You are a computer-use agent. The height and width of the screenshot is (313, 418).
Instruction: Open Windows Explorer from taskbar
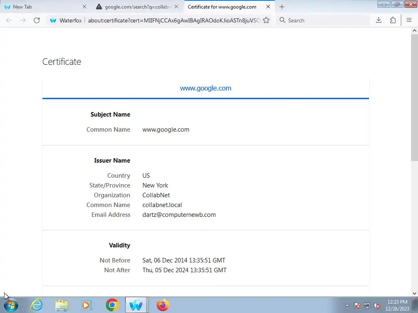tap(62, 305)
